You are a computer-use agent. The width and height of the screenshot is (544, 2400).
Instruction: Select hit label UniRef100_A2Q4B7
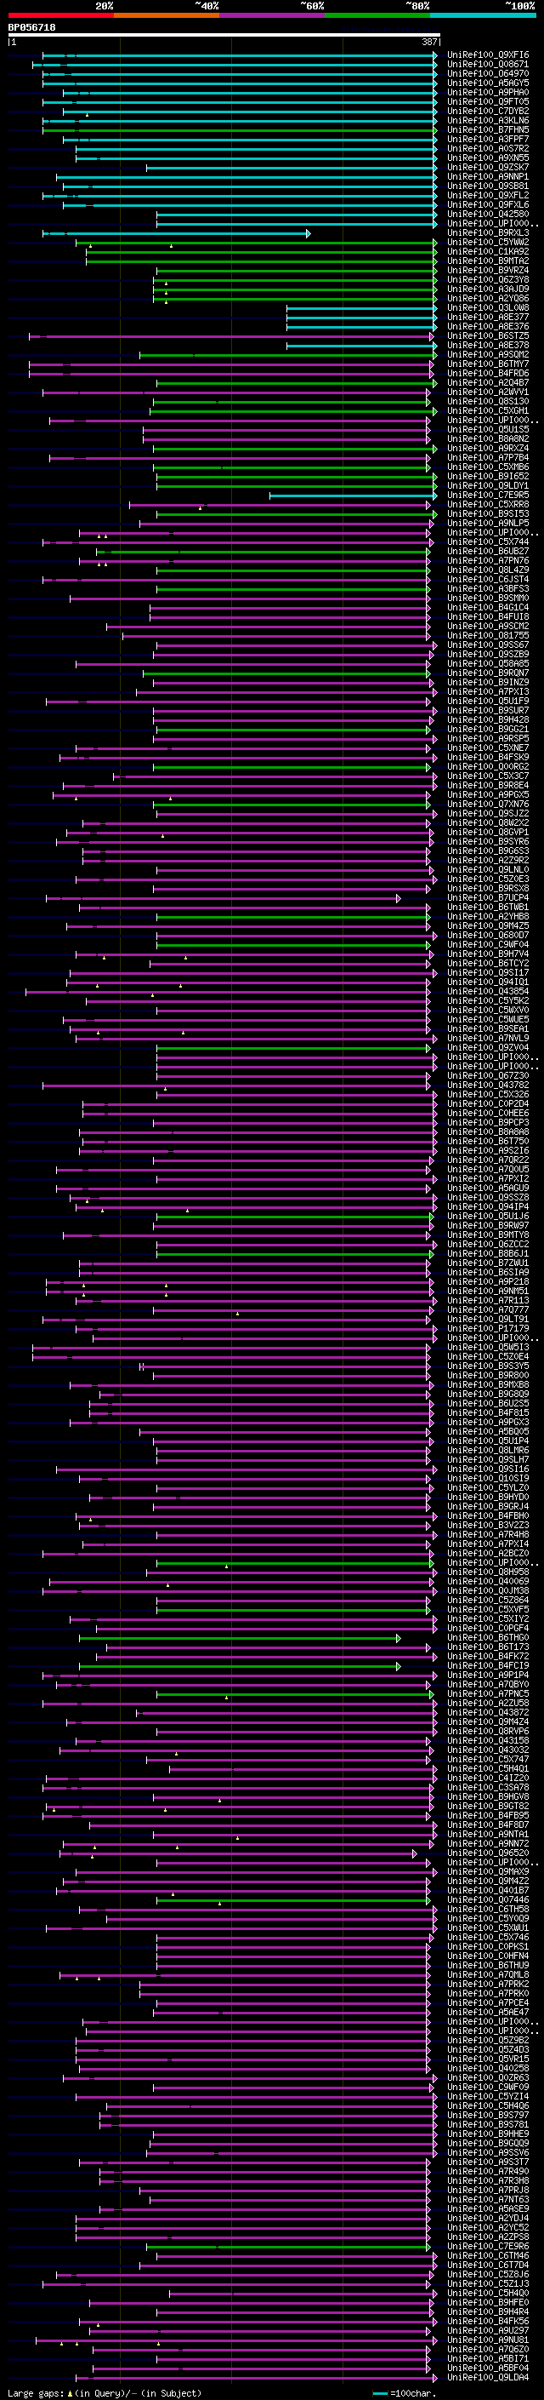click(x=488, y=383)
